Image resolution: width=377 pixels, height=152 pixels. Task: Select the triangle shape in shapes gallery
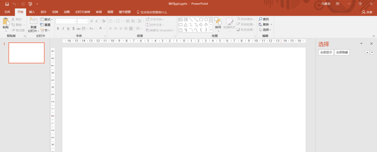[185, 25]
